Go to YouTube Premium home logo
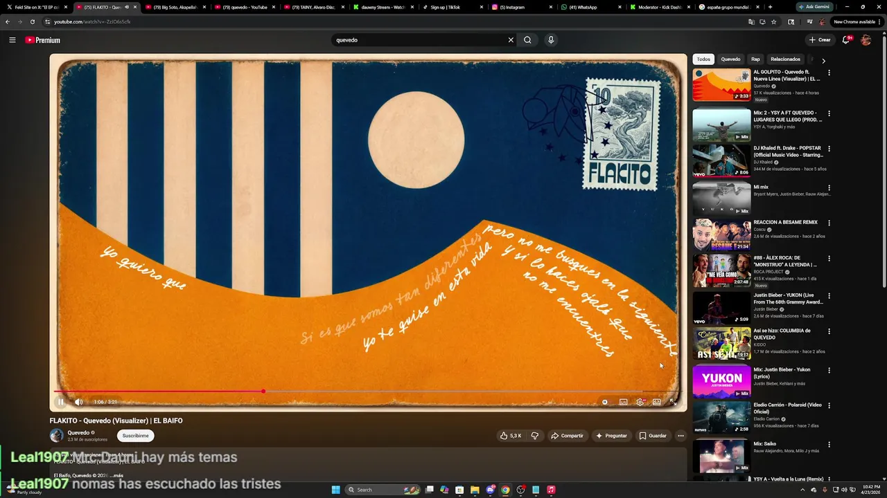 click(x=43, y=40)
